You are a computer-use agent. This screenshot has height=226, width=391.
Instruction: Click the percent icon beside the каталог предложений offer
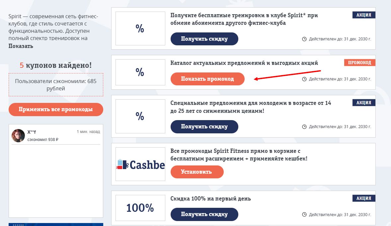coord(140,72)
